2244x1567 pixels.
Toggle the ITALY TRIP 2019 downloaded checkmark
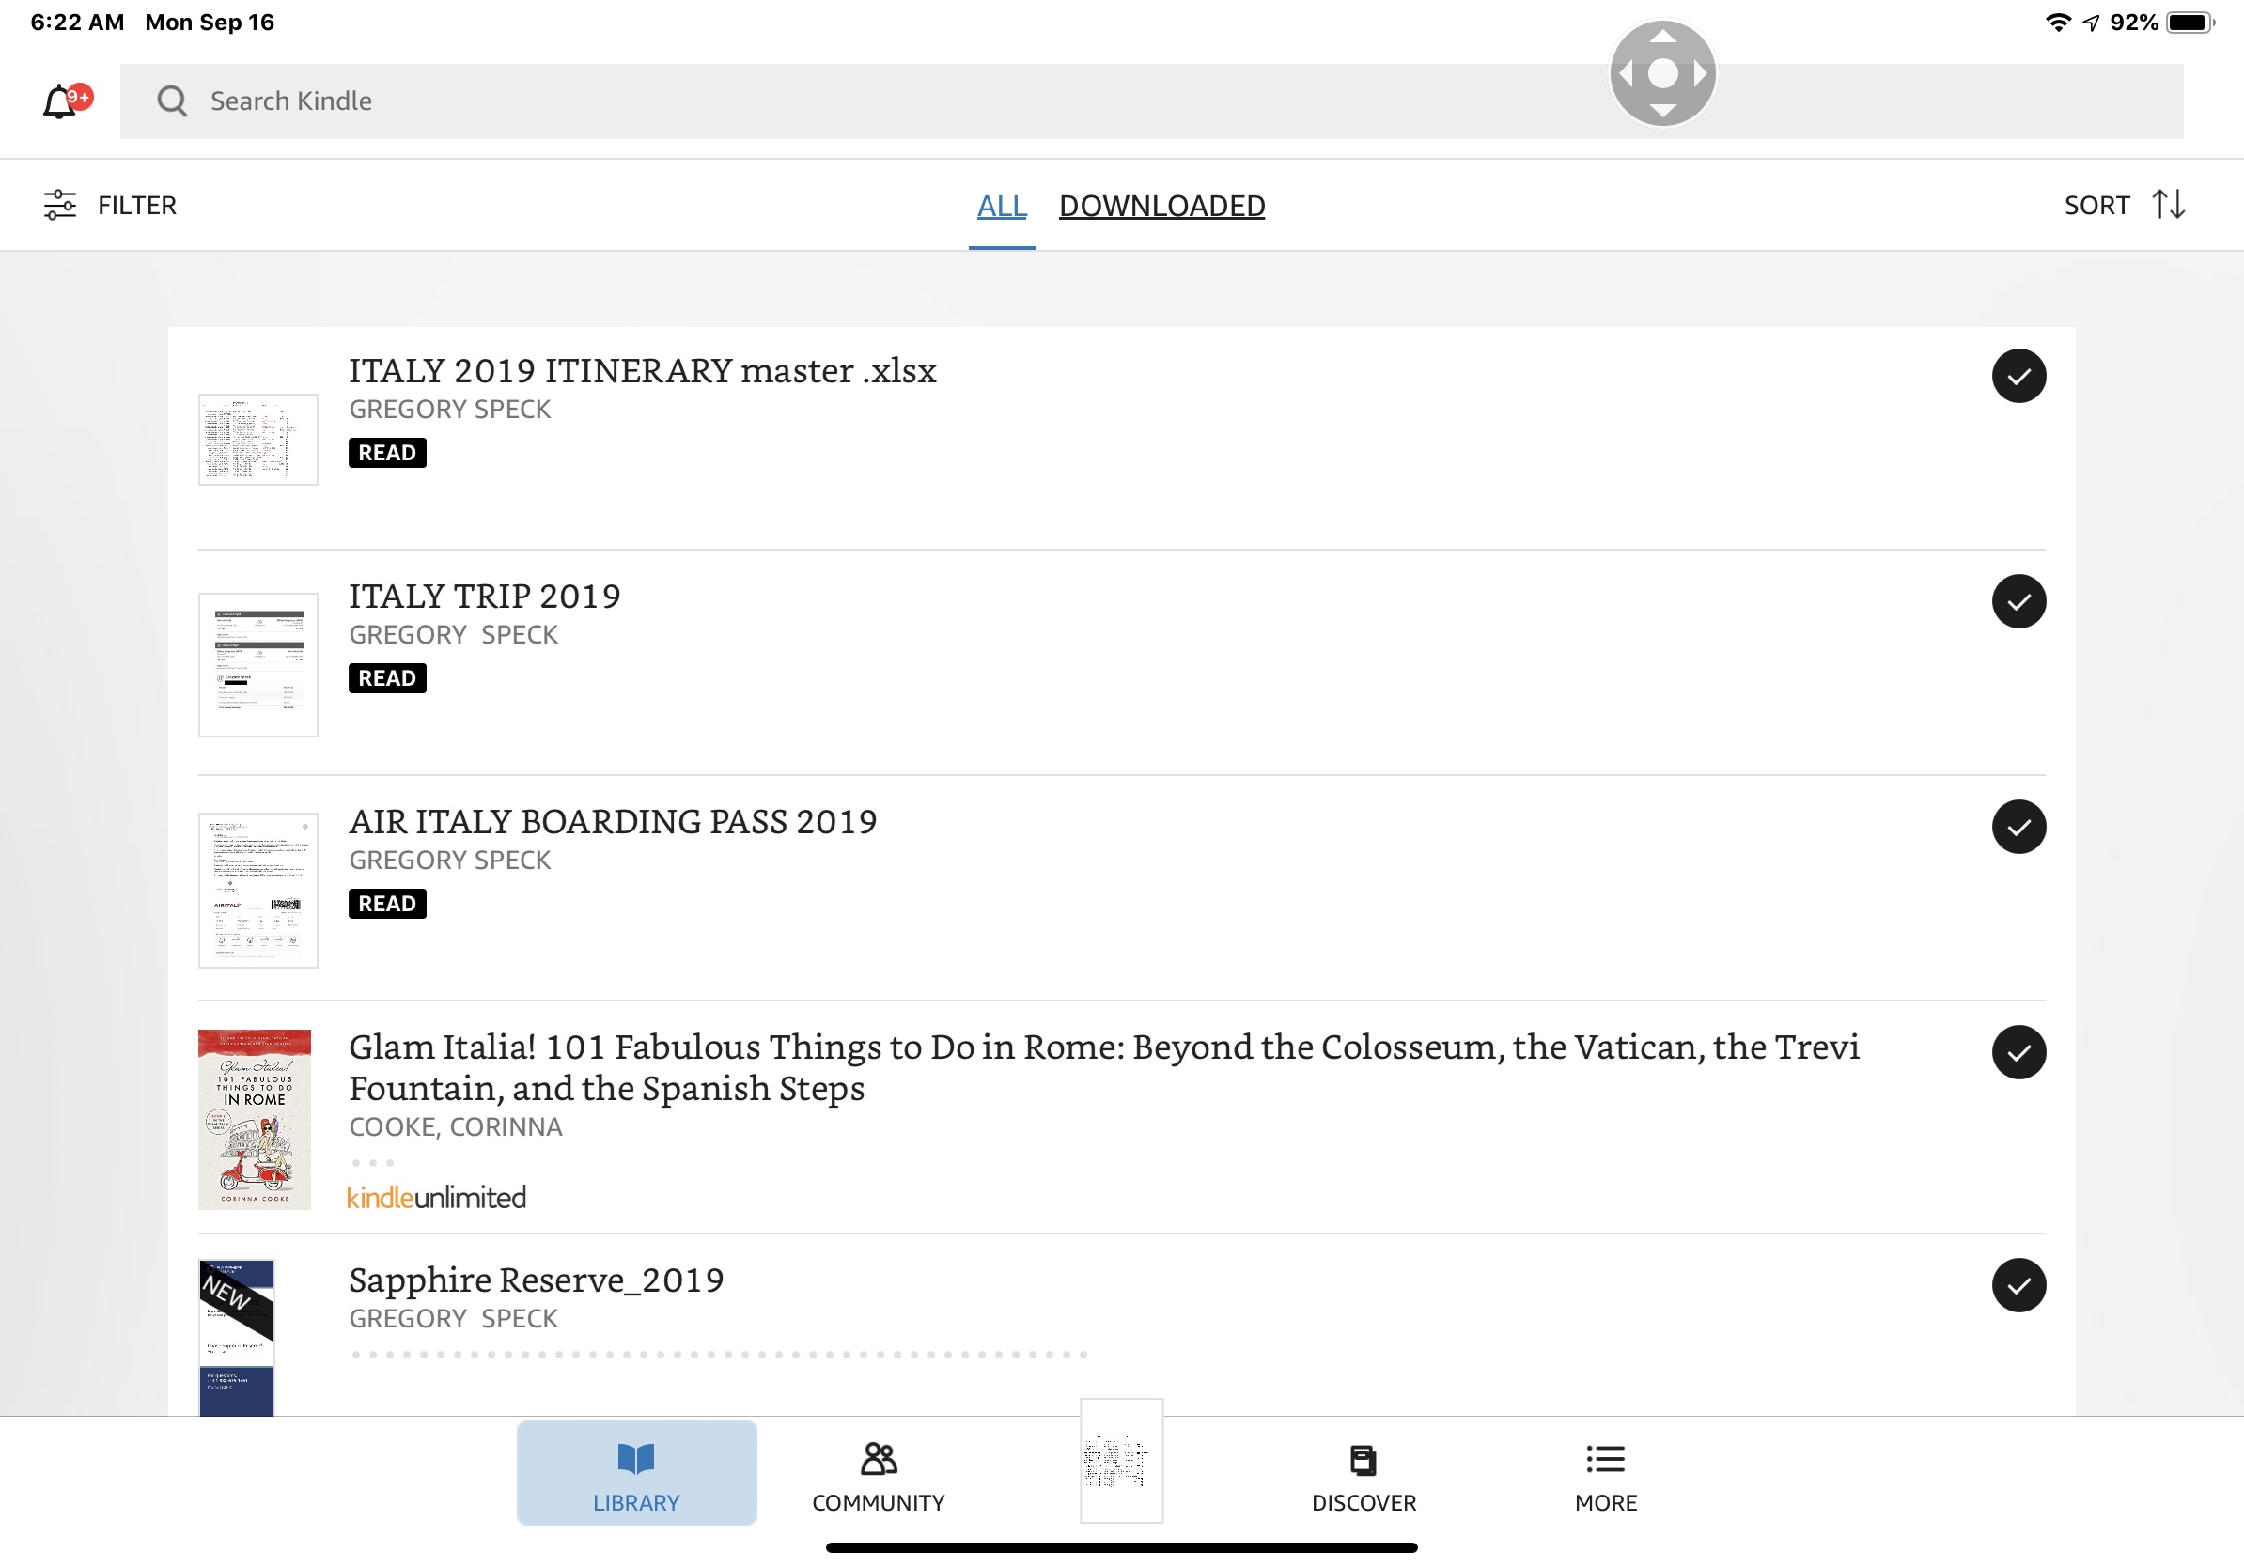click(2018, 602)
